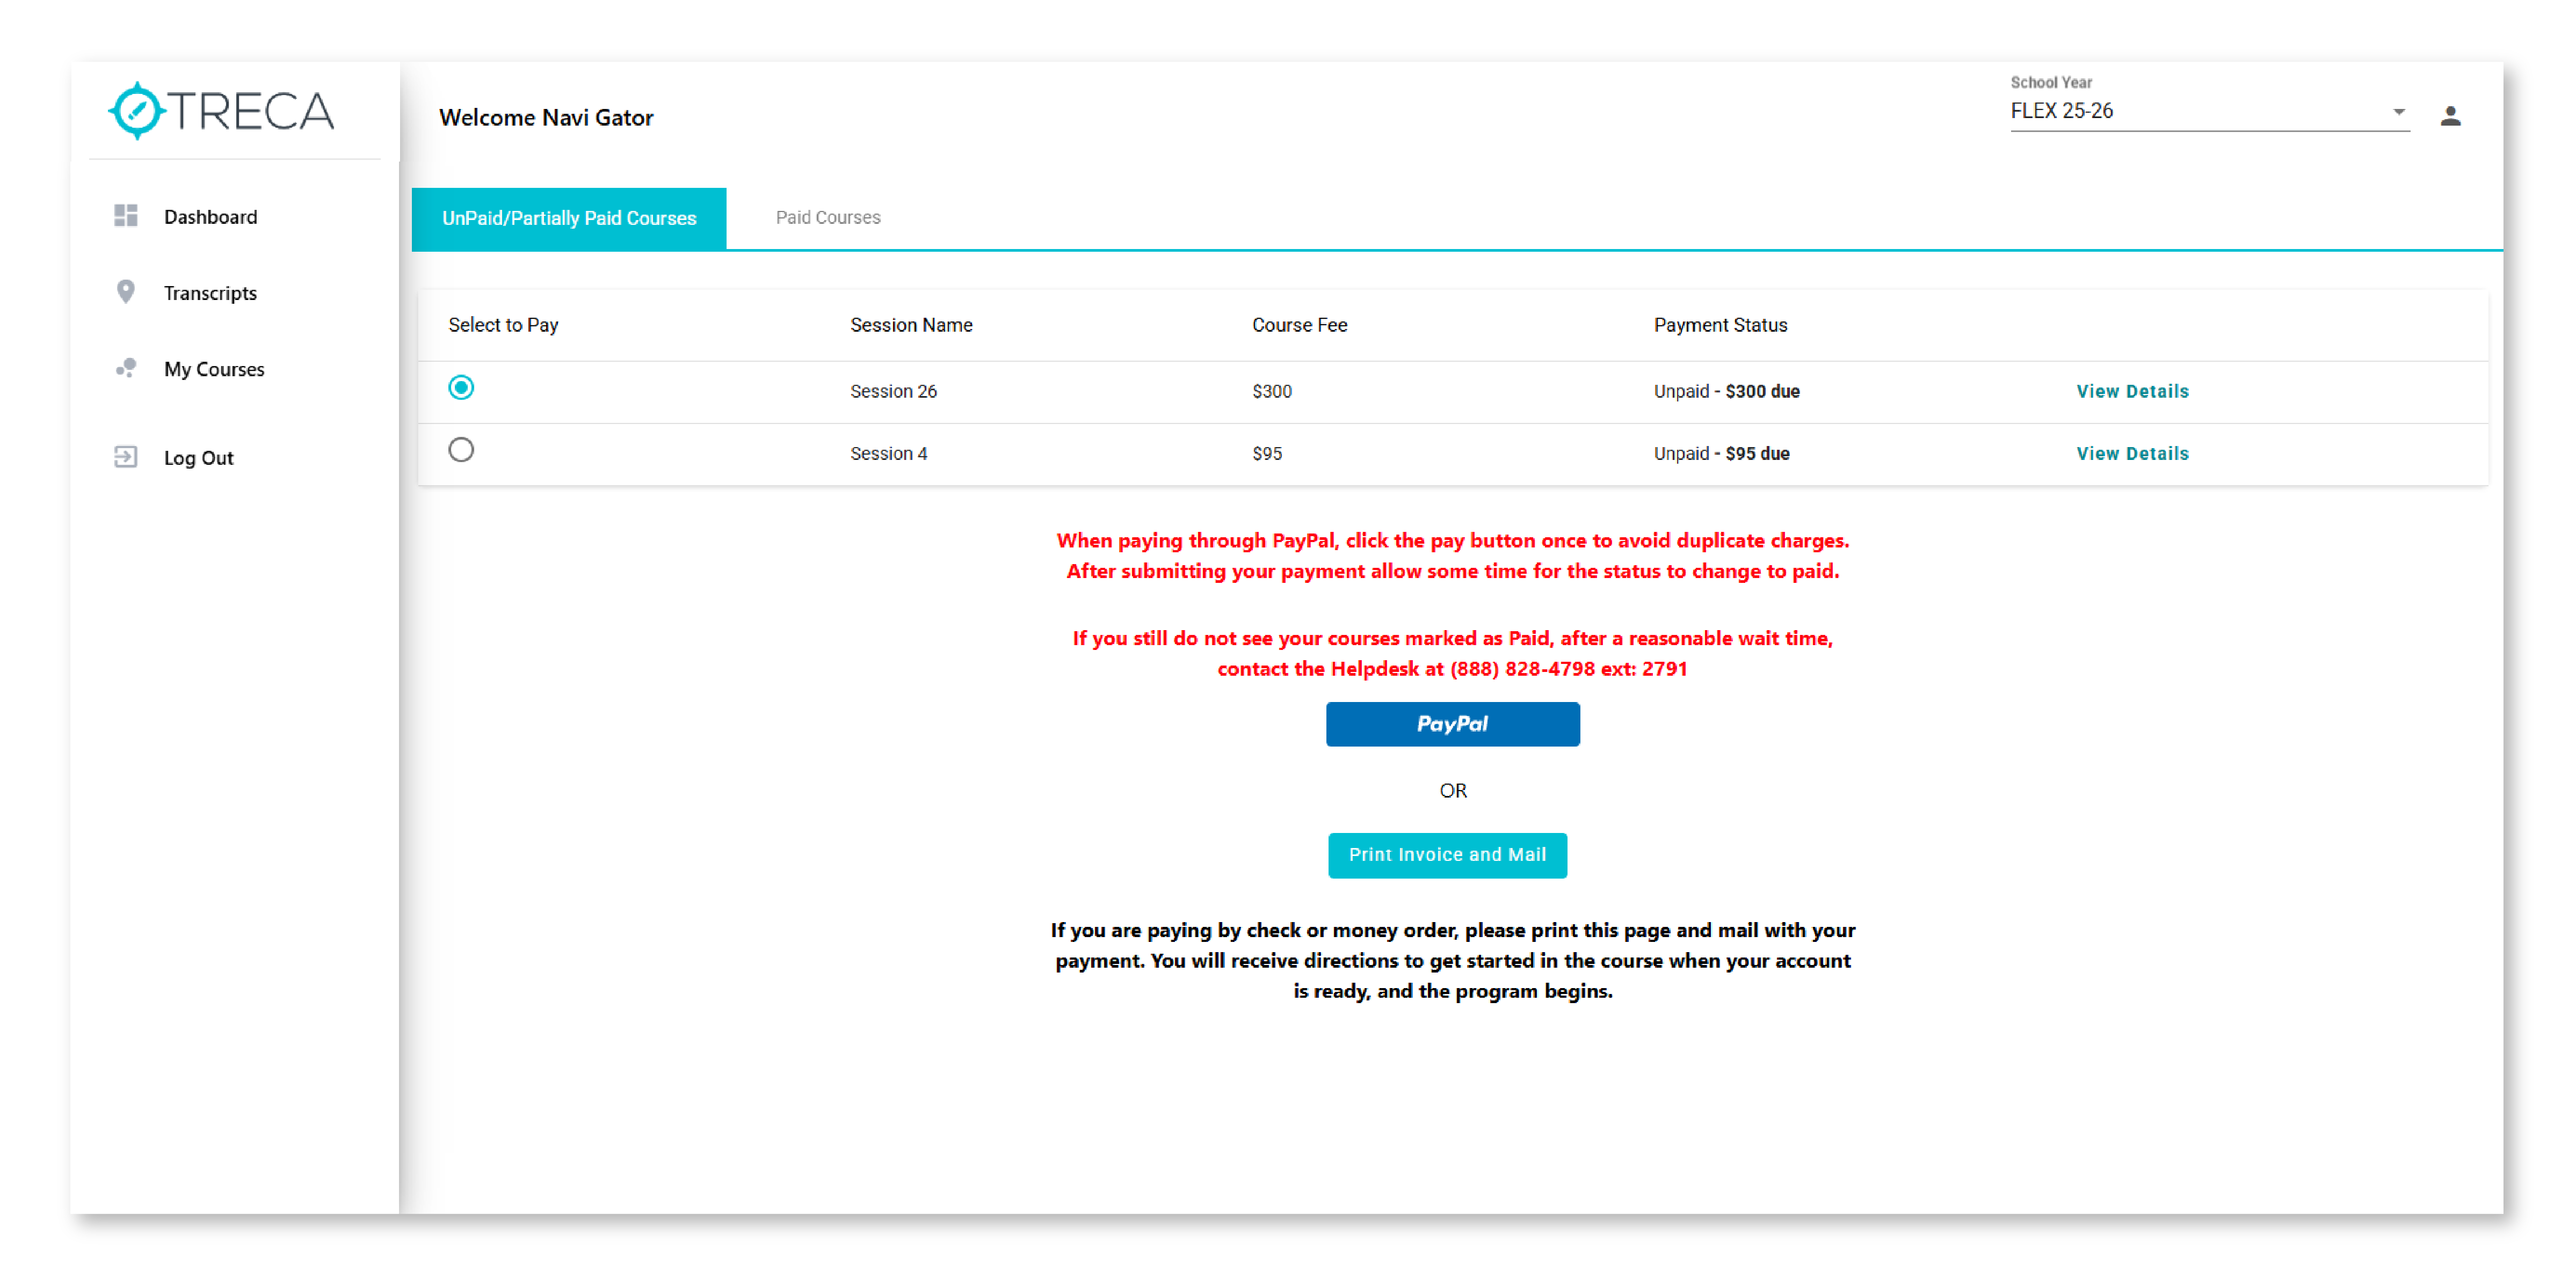Select the Session 4 radio button
Image resolution: width=2576 pixels, height=1272 pixels.
coord(461,450)
